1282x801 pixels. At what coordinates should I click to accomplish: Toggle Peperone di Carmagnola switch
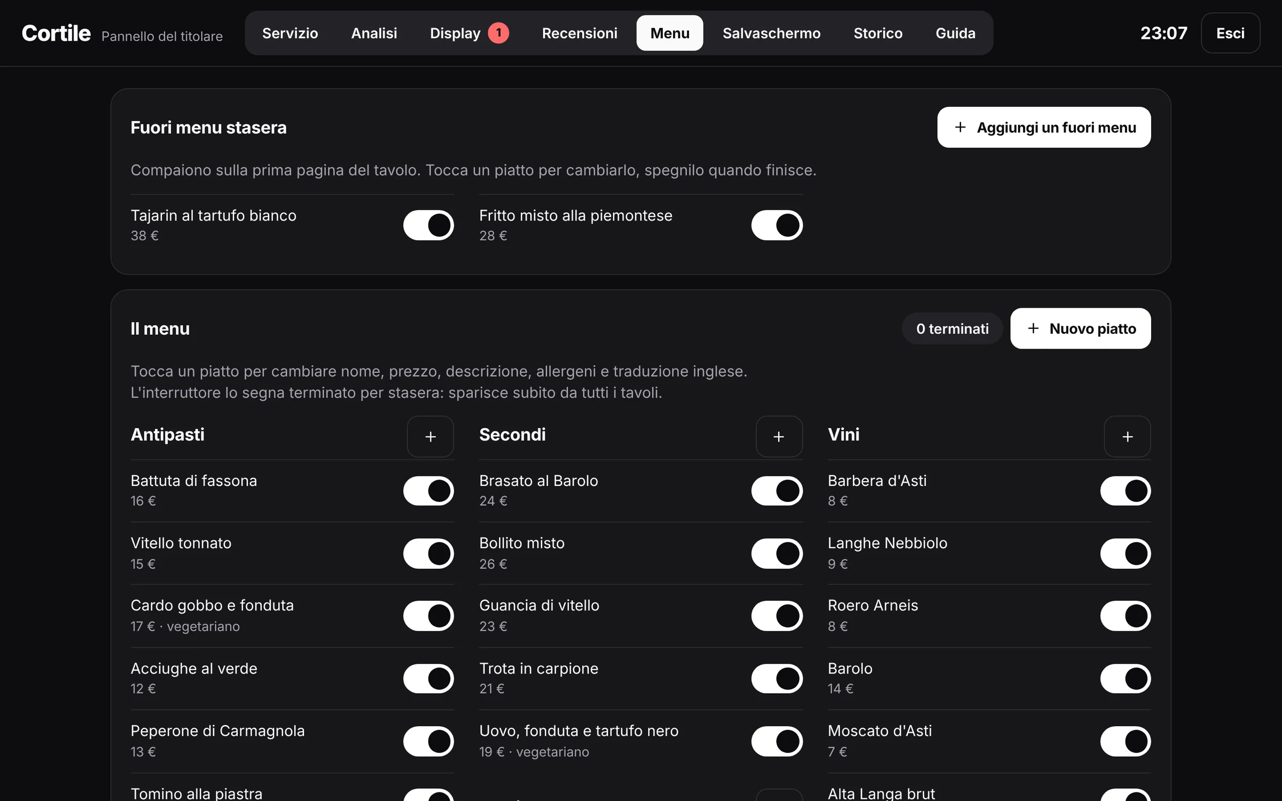tap(428, 741)
